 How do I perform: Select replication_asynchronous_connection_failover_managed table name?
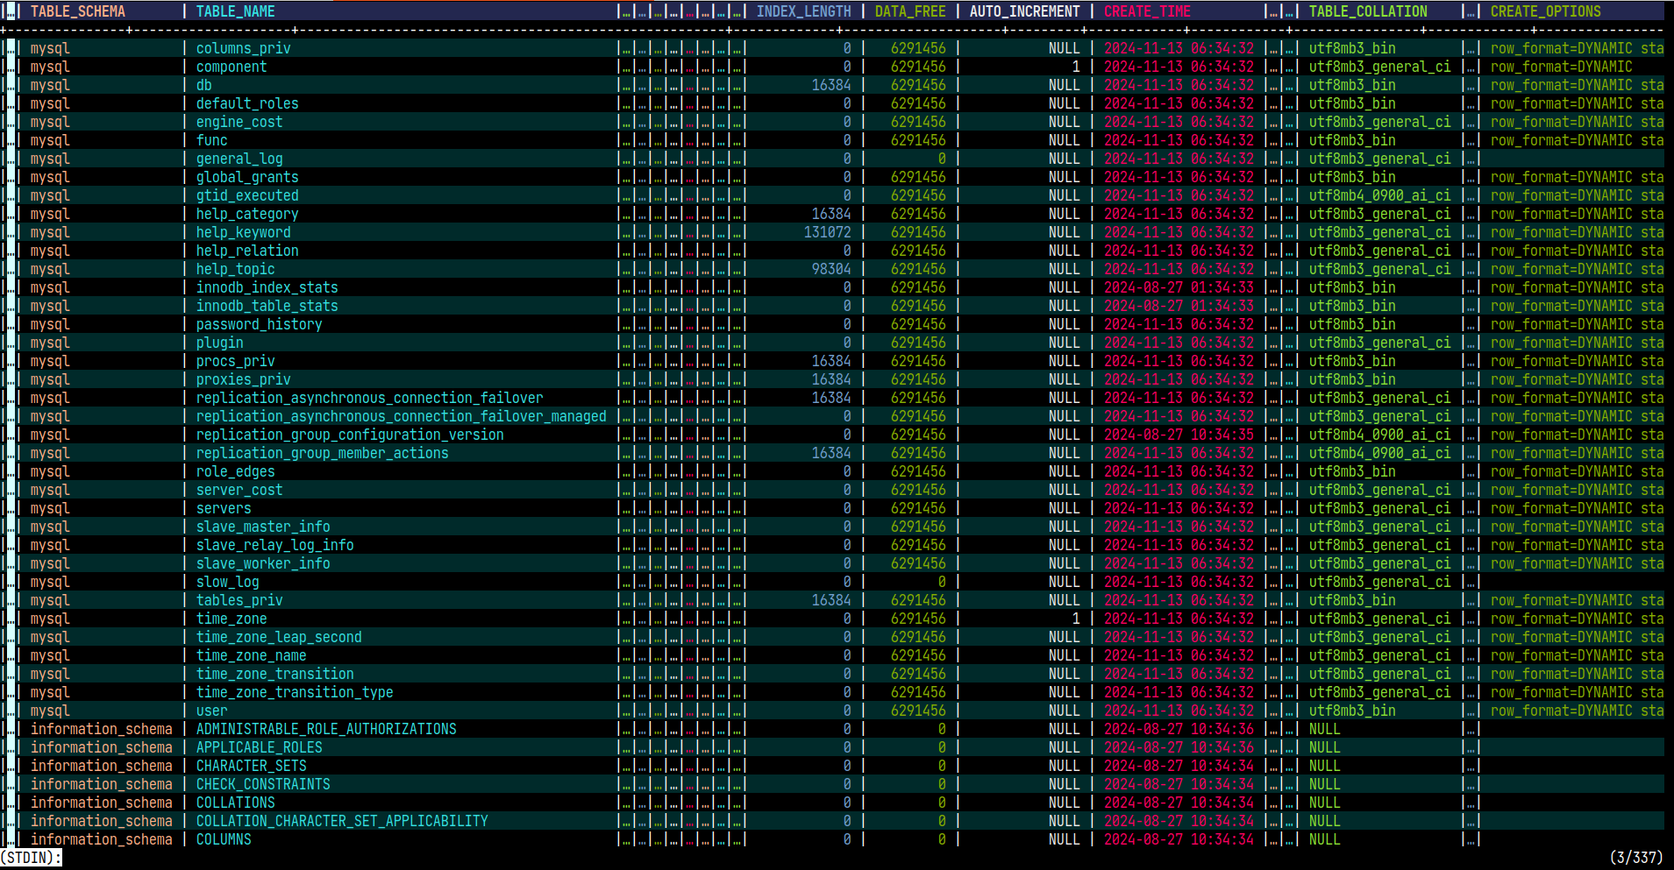tap(402, 416)
